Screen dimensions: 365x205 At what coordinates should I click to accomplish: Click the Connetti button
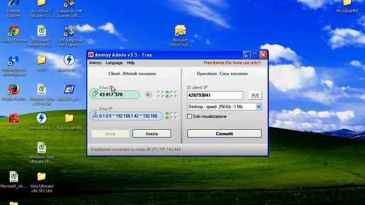224,134
